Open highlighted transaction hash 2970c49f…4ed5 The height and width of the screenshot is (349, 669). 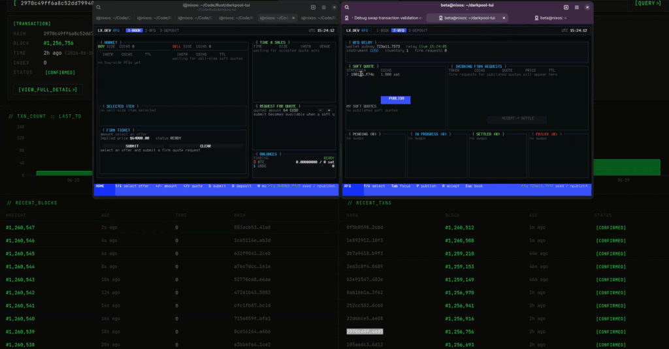click(x=365, y=331)
